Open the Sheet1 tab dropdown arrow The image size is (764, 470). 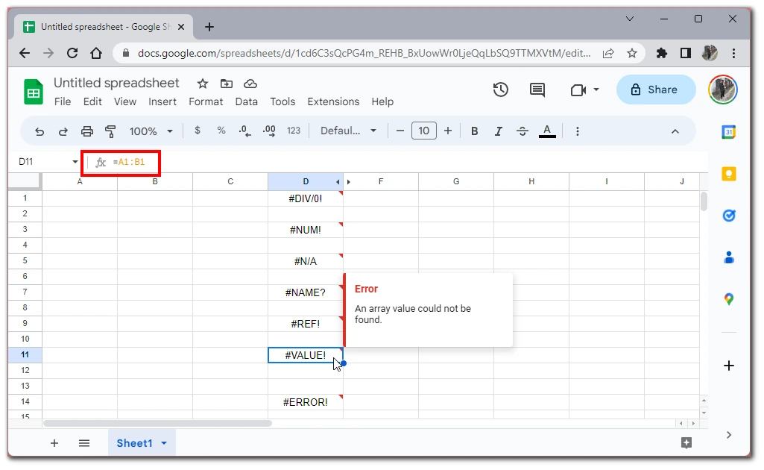(164, 443)
